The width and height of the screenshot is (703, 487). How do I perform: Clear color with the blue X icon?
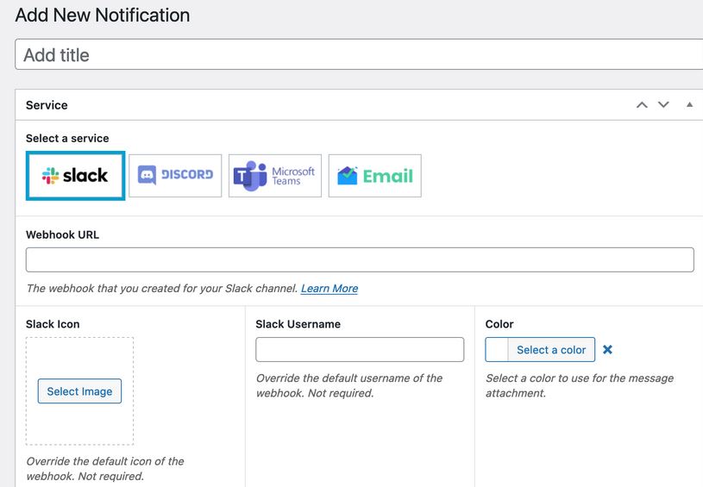[607, 349]
